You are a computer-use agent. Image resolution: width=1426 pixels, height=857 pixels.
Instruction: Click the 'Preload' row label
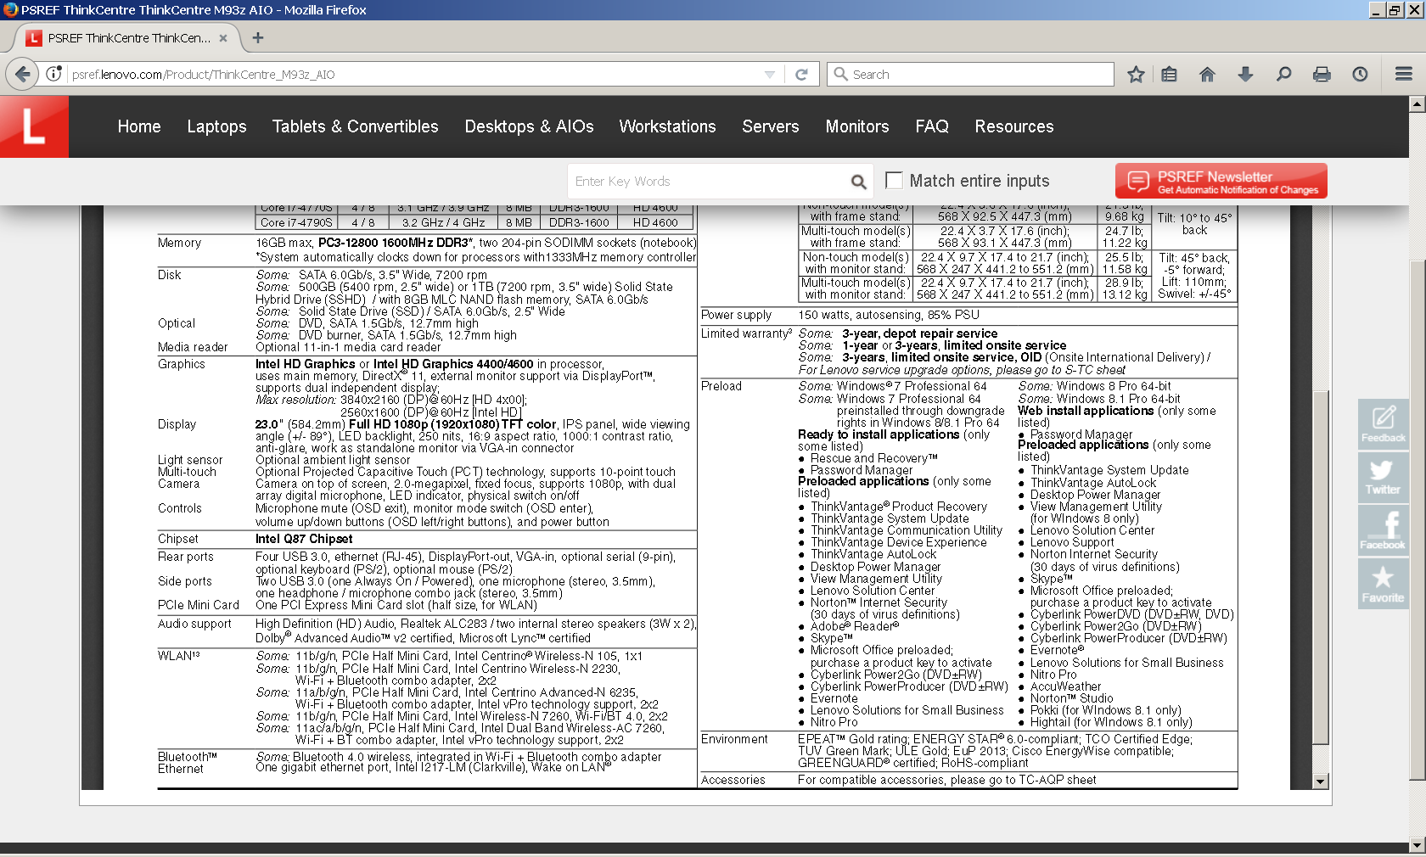[721, 386]
